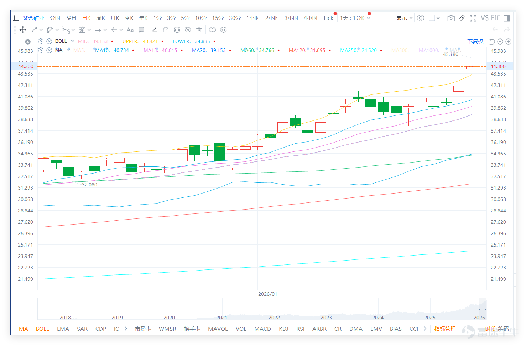Select the trend line drawing tool
The height and width of the screenshot is (345, 526).
tap(34, 30)
